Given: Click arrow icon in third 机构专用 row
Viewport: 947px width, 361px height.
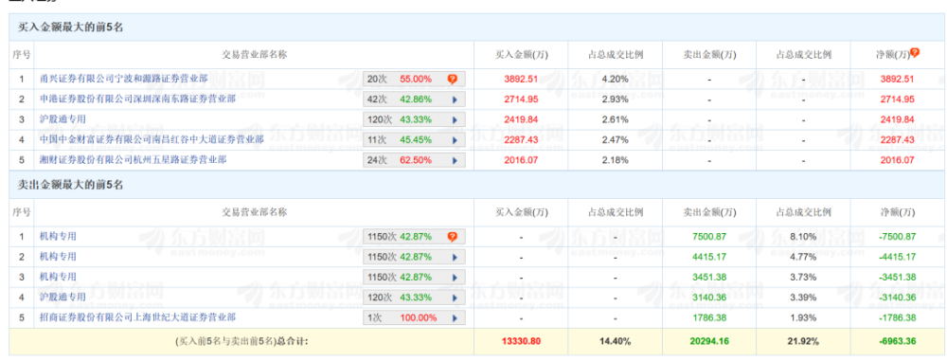Looking at the screenshot, I should 455,277.
